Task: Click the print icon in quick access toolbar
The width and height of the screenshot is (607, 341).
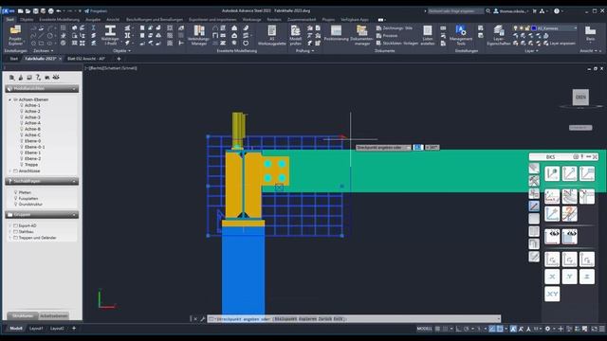Action: pos(50,10)
